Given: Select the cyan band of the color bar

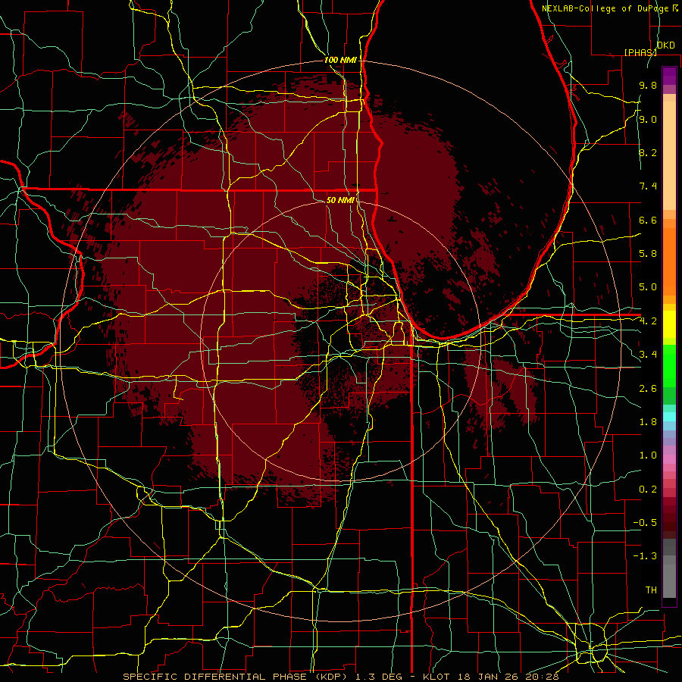Looking at the screenshot, I should [669, 417].
